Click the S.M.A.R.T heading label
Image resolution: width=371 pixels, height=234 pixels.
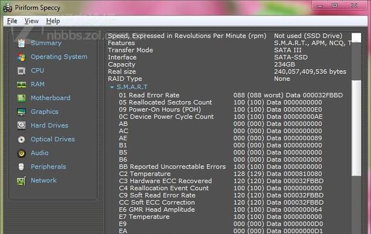click(x=132, y=87)
